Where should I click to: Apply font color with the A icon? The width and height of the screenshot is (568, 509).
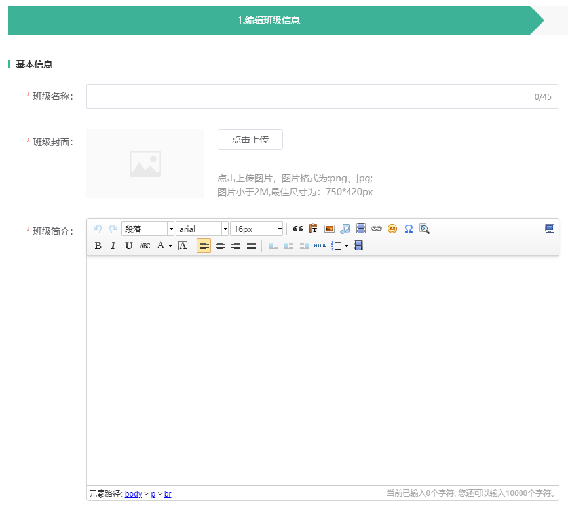(x=161, y=245)
